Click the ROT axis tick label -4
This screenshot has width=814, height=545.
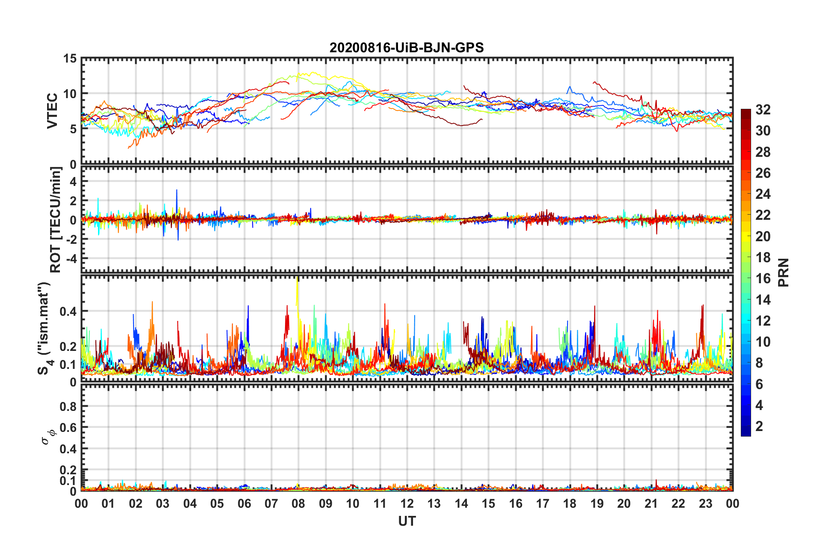71,258
